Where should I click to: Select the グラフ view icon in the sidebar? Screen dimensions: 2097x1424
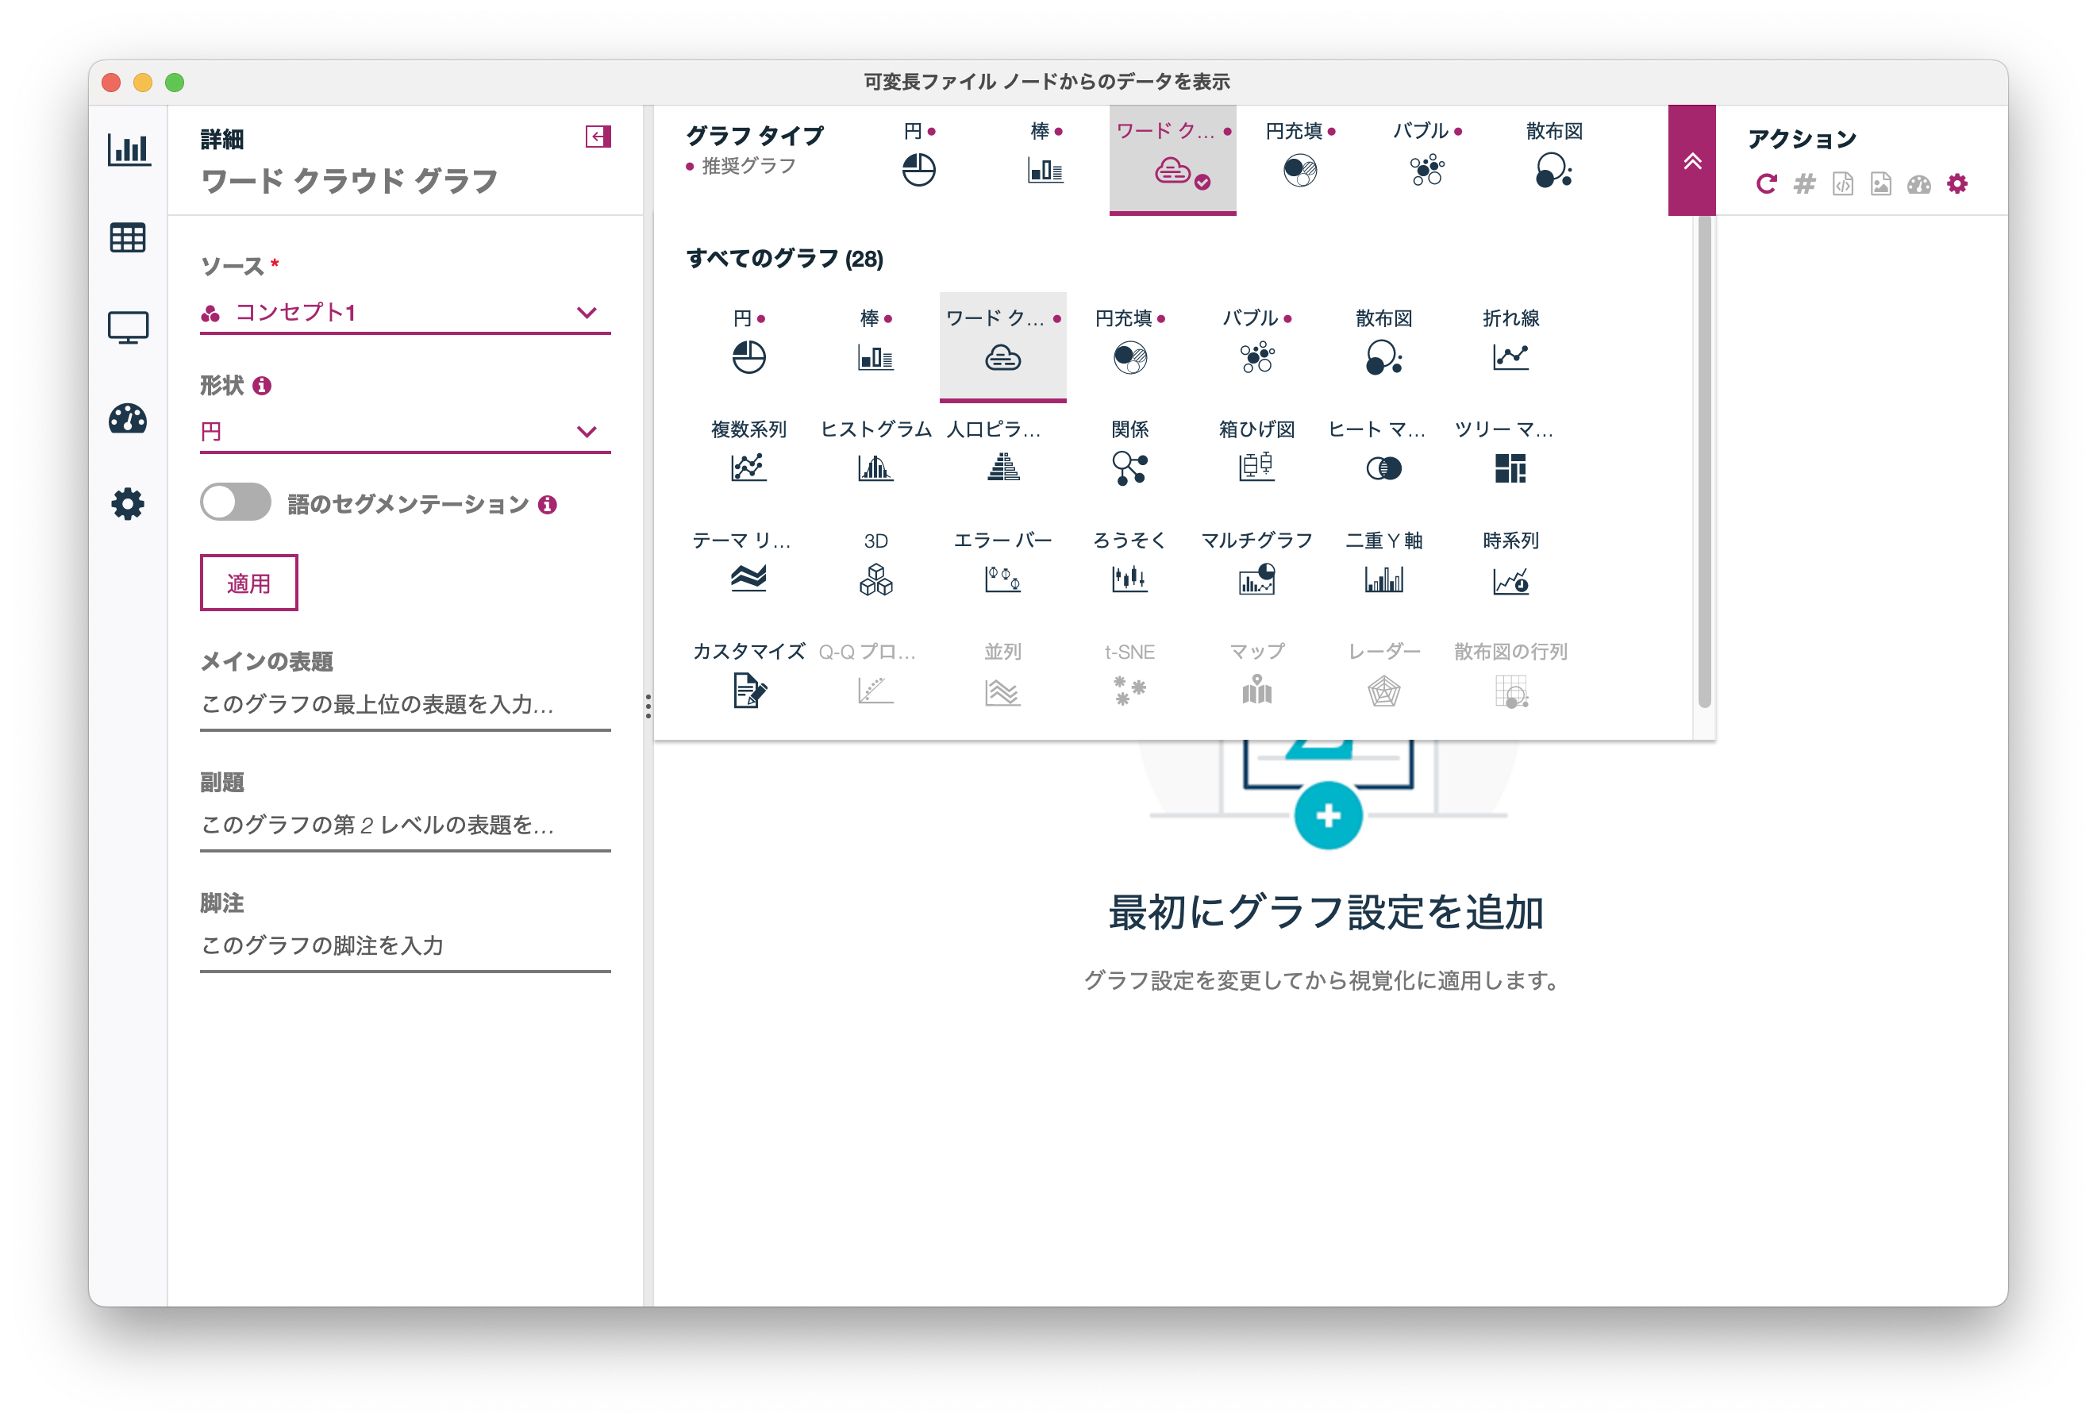128,151
